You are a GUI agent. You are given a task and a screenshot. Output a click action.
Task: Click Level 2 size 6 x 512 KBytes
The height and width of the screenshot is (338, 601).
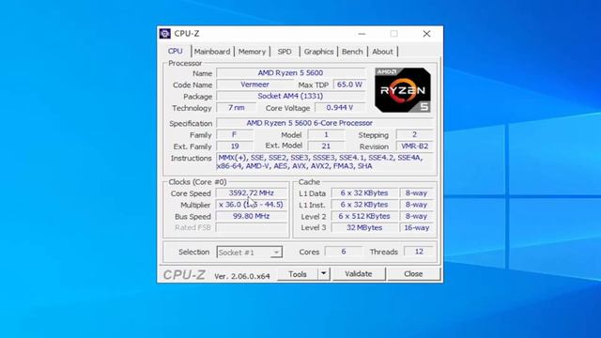pos(364,216)
